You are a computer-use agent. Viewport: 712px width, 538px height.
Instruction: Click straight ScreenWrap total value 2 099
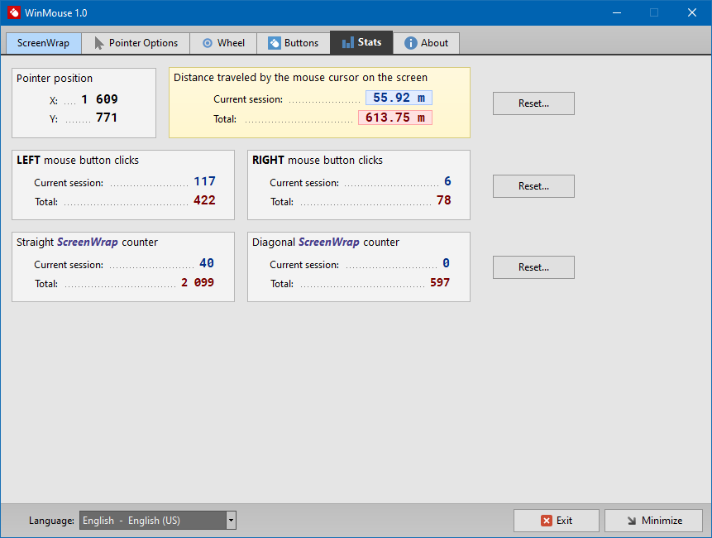pyautogui.click(x=198, y=282)
